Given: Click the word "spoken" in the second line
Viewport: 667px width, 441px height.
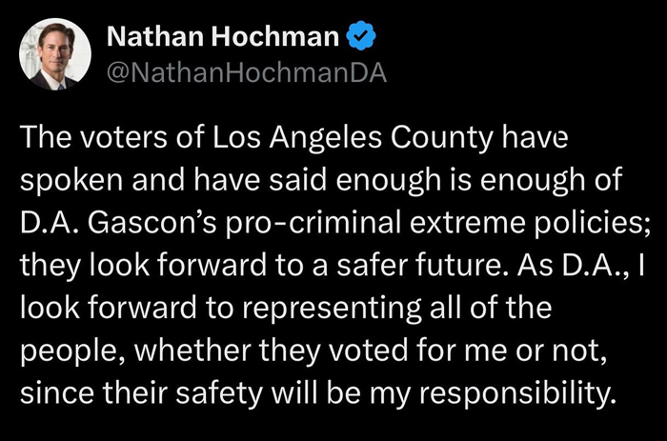Looking at the screenshot, I should [x=71, y=181].
